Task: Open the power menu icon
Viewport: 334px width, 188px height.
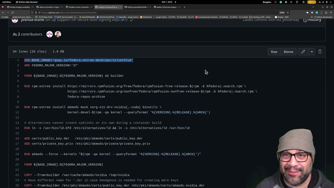Action: (331, 2)
